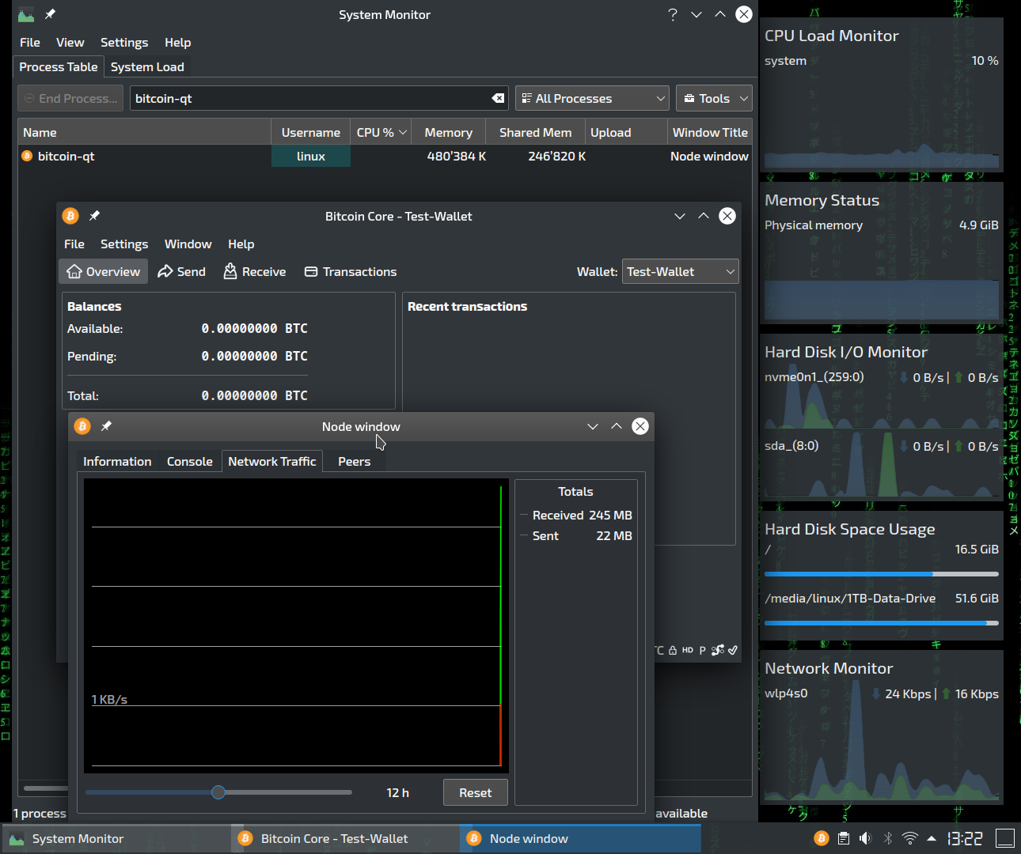Viewport: 1021px width, 854px height.
Task: Click the 480'384 K memory value
Action: (457, 156)
